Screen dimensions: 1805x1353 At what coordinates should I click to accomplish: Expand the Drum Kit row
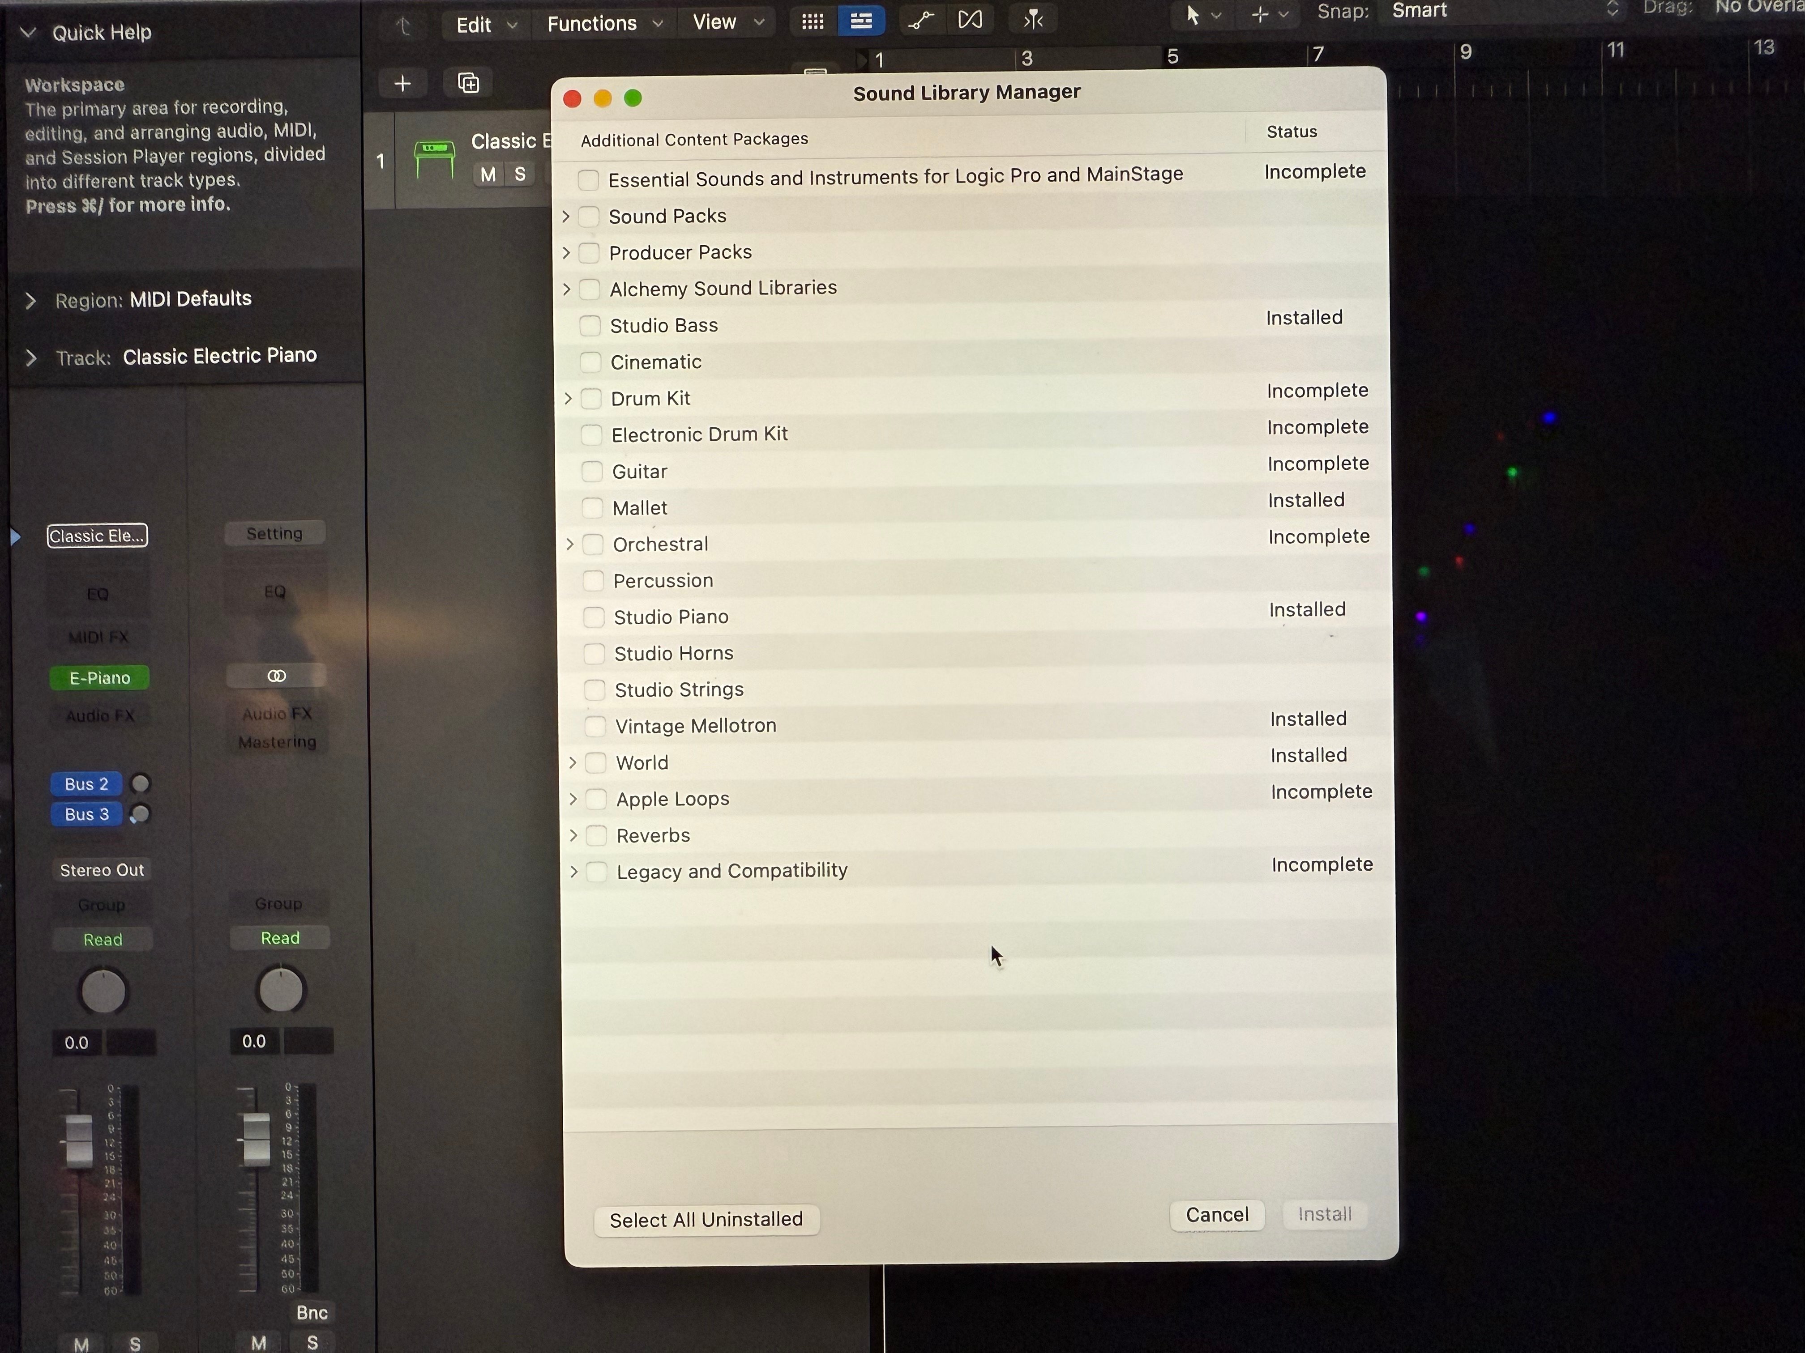pos(569,399)
